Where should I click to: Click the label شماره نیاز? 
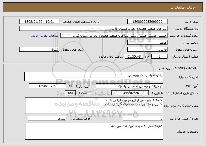tap(191, 22)
